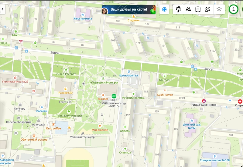Open the 'Ваши друзья на карте!' banner
The width and height of the screenshot is (243, 167).
click(128, 9)
